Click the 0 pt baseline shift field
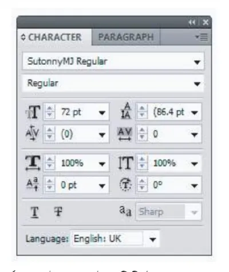 pyautogui.click(x=76, y=185)
